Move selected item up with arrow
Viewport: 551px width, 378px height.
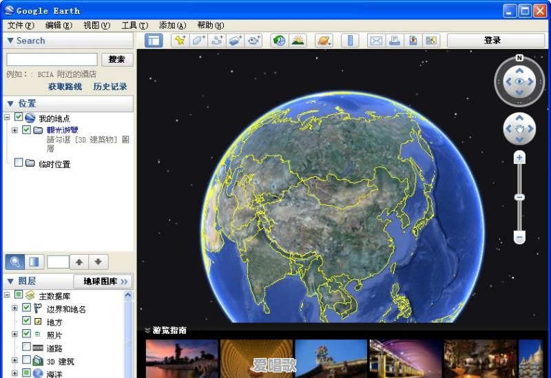point(79,262)
